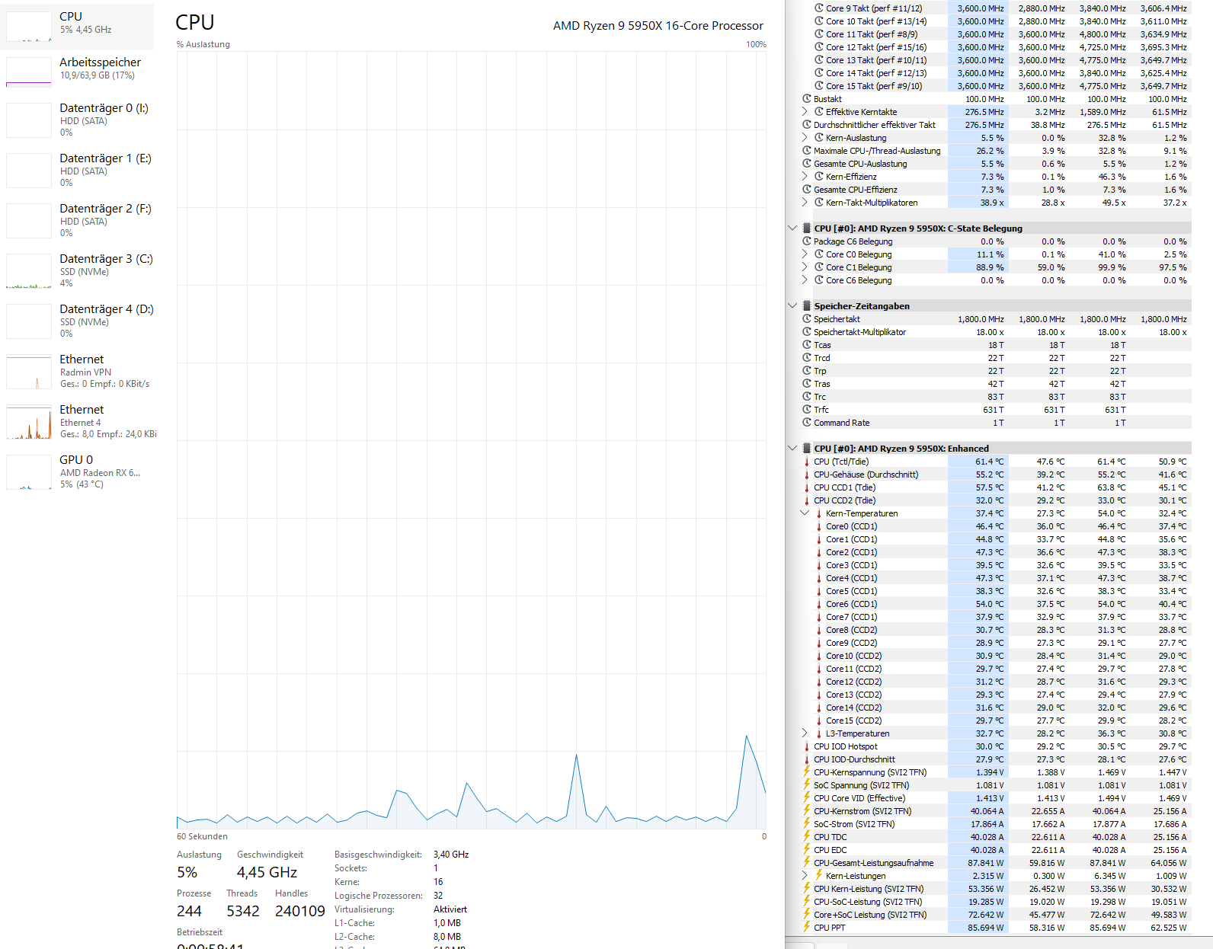Click the clock icon of Core 12 Takt
1213x949 pixels.
tap(819, 47)
